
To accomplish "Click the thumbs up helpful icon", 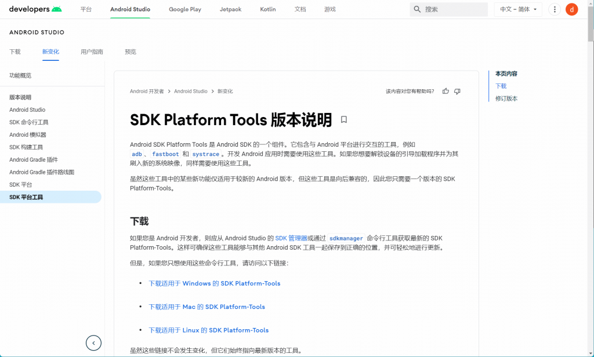I will click(x=445, y=91).
